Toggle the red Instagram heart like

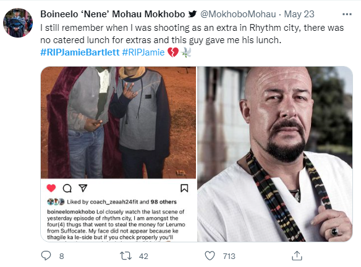[51, 188]
